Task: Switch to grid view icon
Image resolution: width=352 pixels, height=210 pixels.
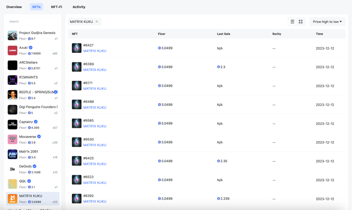Action: click(x=301, y=22)
